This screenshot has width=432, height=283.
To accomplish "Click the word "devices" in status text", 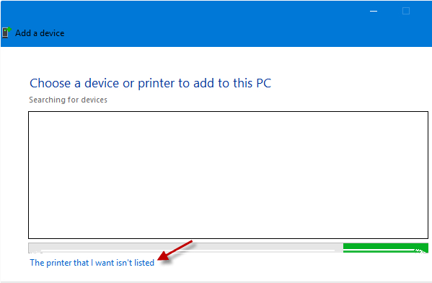I will 94,100.
